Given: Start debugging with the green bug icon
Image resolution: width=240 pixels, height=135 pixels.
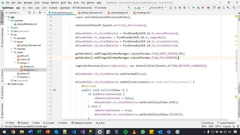Looking at the screenshot, I should tap(184, 7).
